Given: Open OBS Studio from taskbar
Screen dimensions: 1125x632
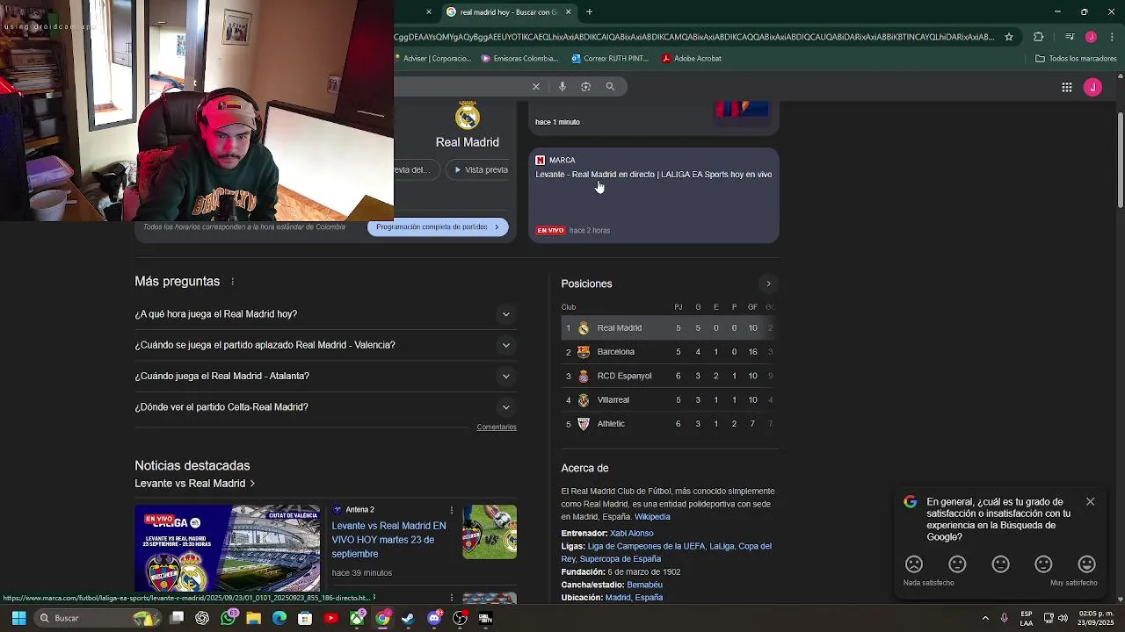Looking at the screenshot, I should click(460, 618).
